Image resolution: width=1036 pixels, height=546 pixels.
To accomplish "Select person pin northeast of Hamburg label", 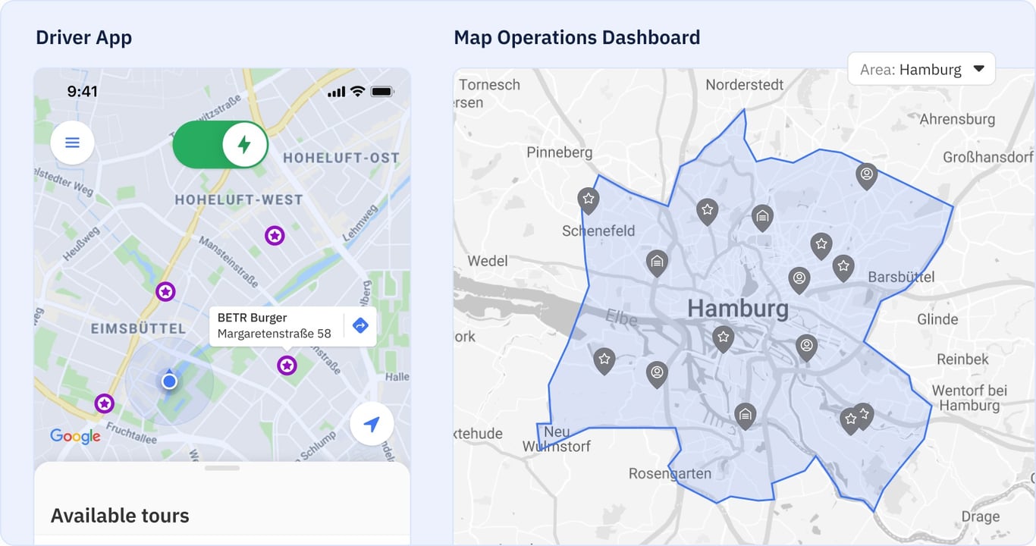I will point(799,281).
